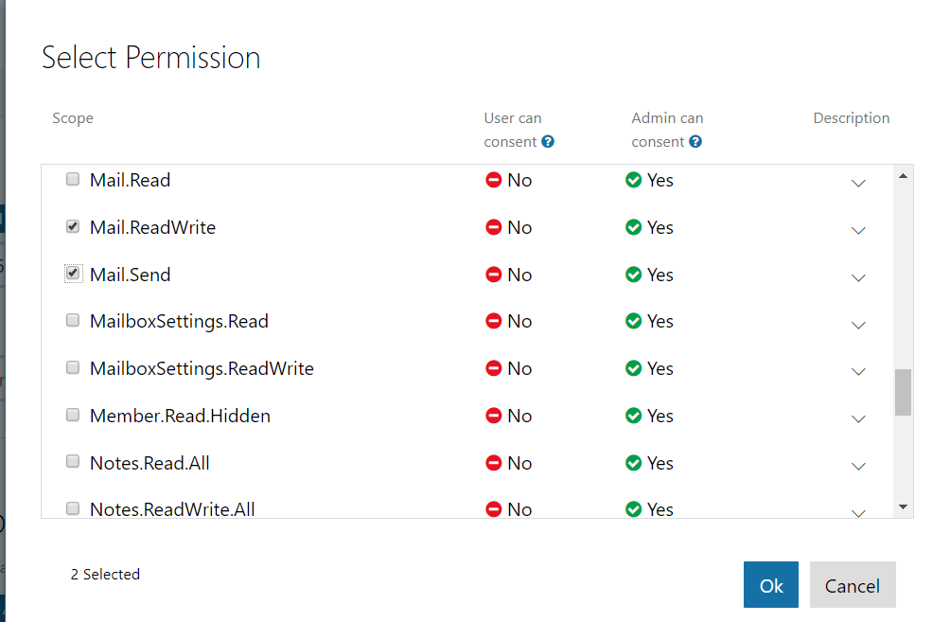Screen dimensions: 950x622
Task: Click the green Yes icon for Notes.Read.All
Action: 634,463
